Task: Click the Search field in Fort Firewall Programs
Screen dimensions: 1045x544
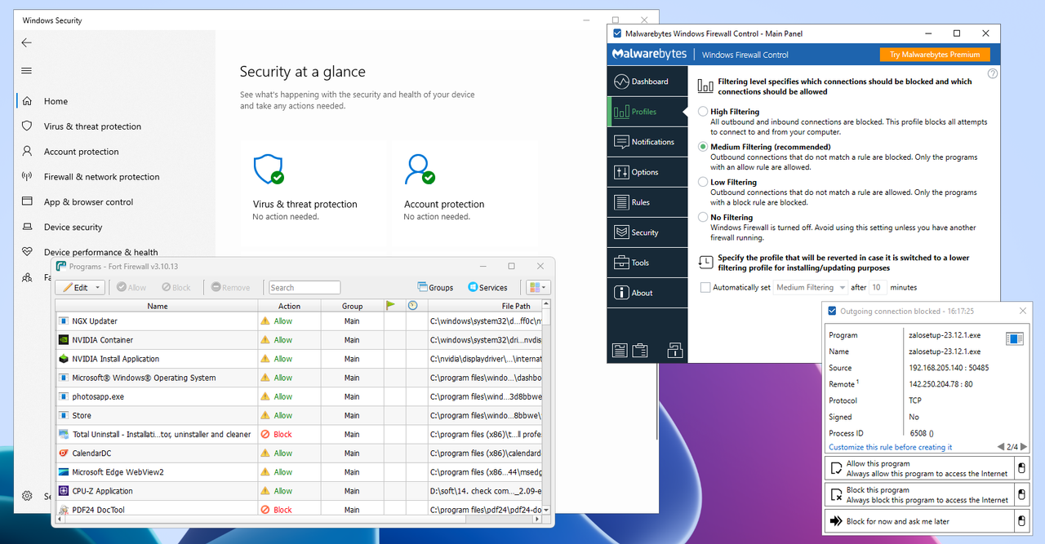Action: pyautogui.click(x=305, y=287)
